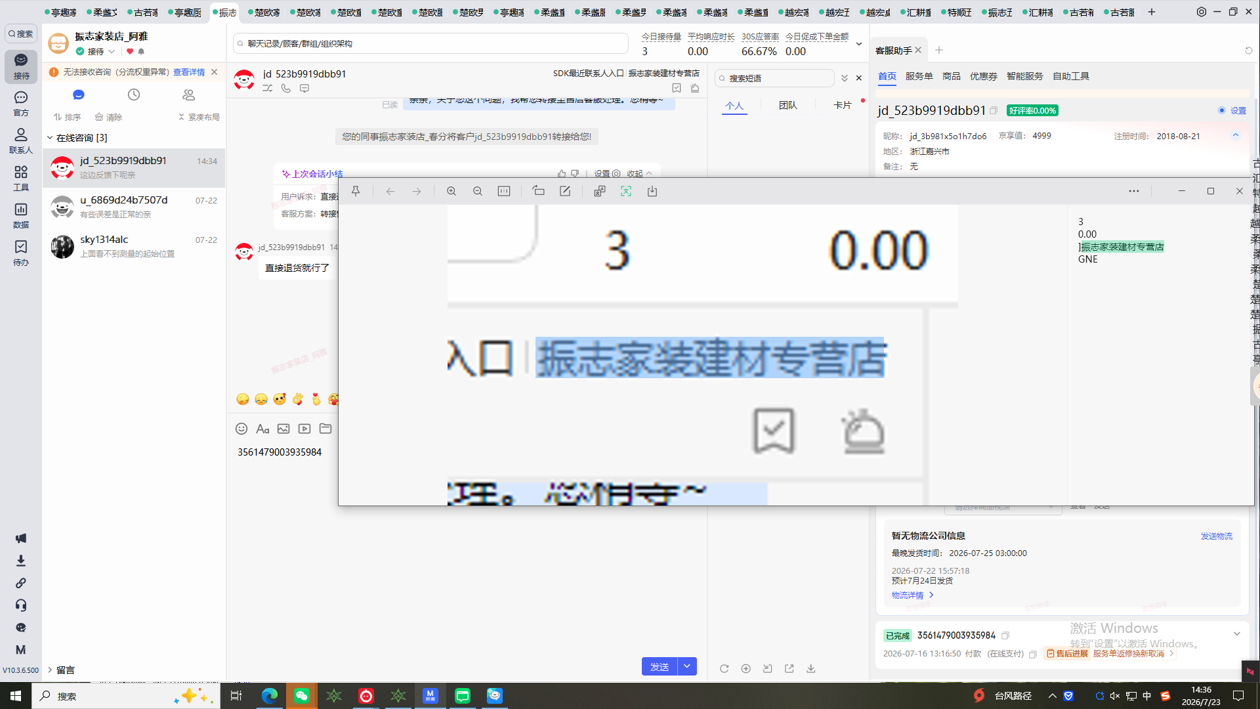Collapse the 上次会话小结 summary with 收起
The width and height of the screenshot is (1260, 709).
pyautogui.click(x=639, y=174)
